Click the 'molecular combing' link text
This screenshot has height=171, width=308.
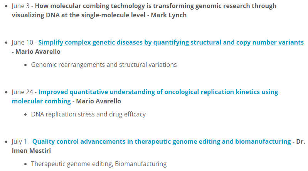(41, 101)
